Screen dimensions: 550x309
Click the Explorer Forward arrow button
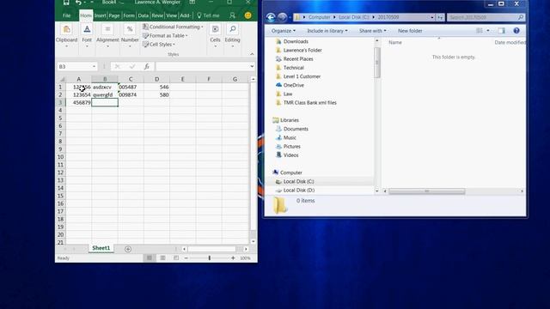(x=283, y=17)
